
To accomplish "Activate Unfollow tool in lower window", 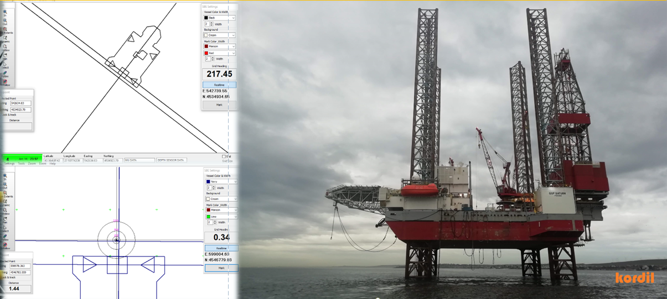I will pyautogui.click(x=5, y=245).
